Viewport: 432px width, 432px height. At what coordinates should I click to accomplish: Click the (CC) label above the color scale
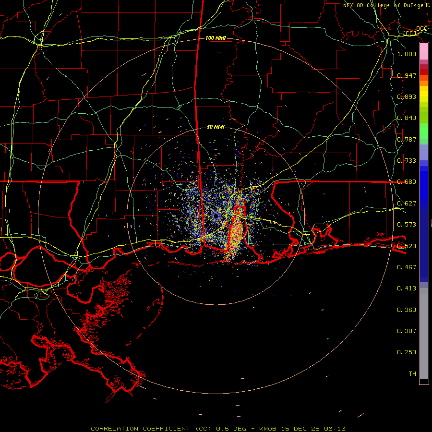[x=410, y=34]
